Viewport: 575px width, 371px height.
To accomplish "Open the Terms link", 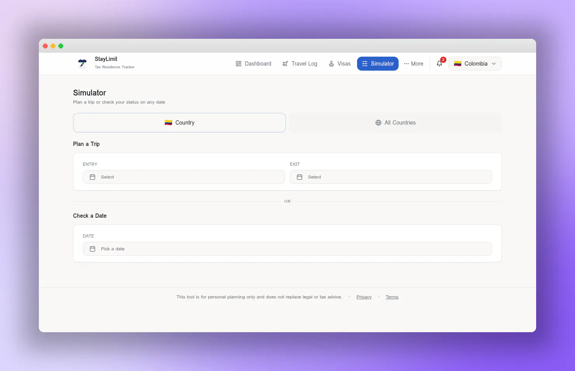I will (x=392, y=297).
